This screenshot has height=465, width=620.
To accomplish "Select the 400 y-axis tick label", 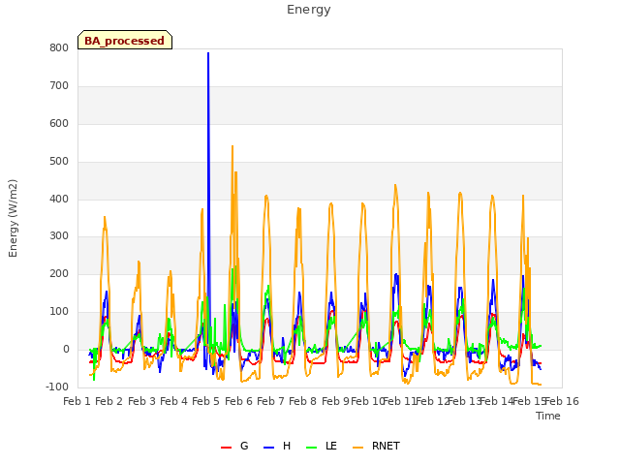I will pos(59,200).
